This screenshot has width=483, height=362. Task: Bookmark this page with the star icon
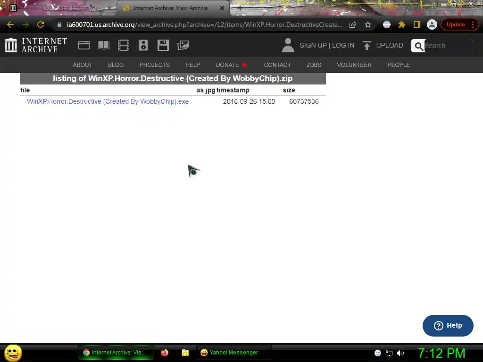tap(368, 25)
